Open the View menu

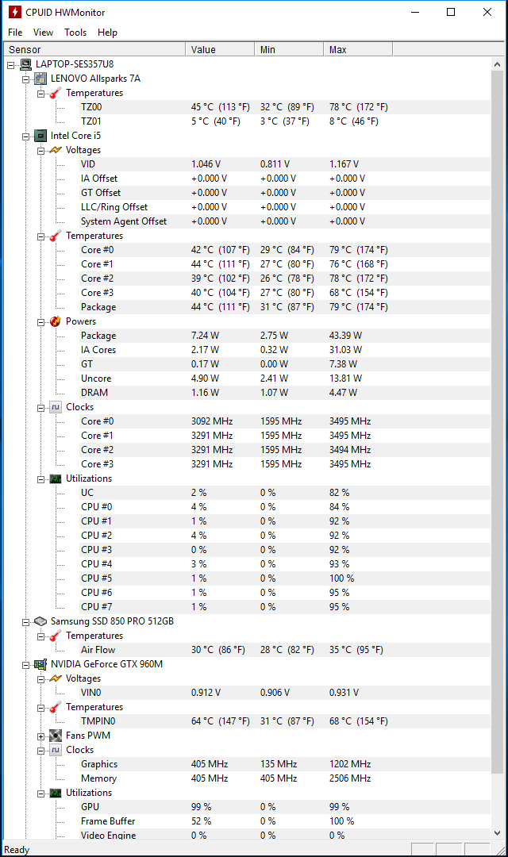[x=43, y=33]
